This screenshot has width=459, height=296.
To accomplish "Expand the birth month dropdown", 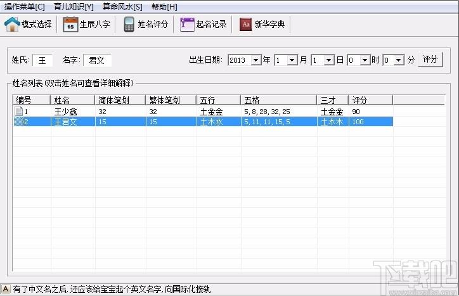I will pyautogui.click(x=292, y=60).
